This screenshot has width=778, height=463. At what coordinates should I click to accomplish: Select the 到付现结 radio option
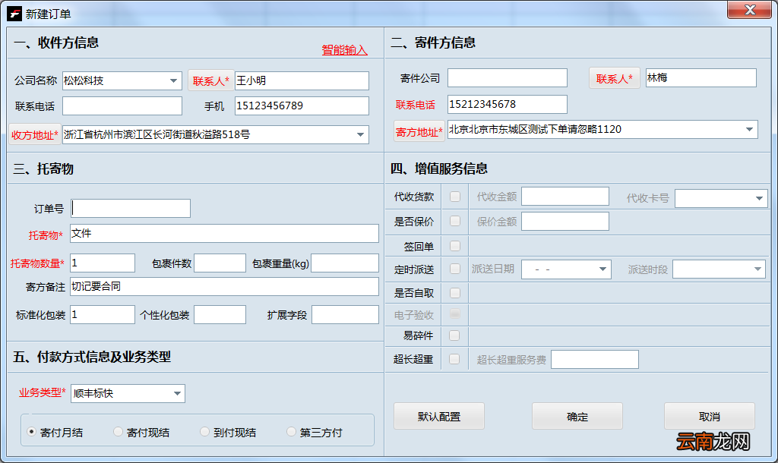(204, 432)
